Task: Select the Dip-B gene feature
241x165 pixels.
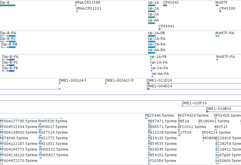Action: (8, 5)
